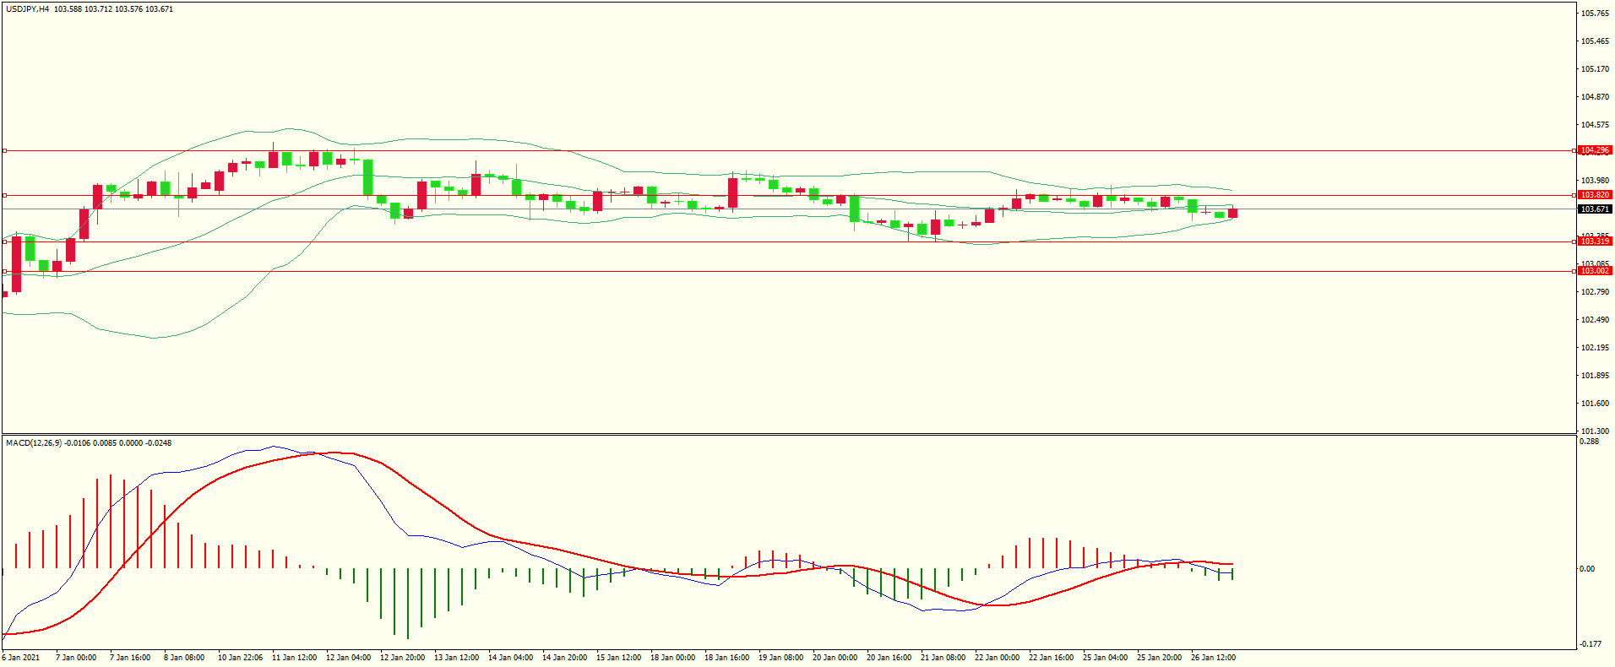The image size is (1615, 667).
Task: Click the 15 Jan 12:00 time label
Action: 618,658
